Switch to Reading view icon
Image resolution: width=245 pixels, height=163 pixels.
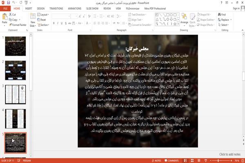199,161
